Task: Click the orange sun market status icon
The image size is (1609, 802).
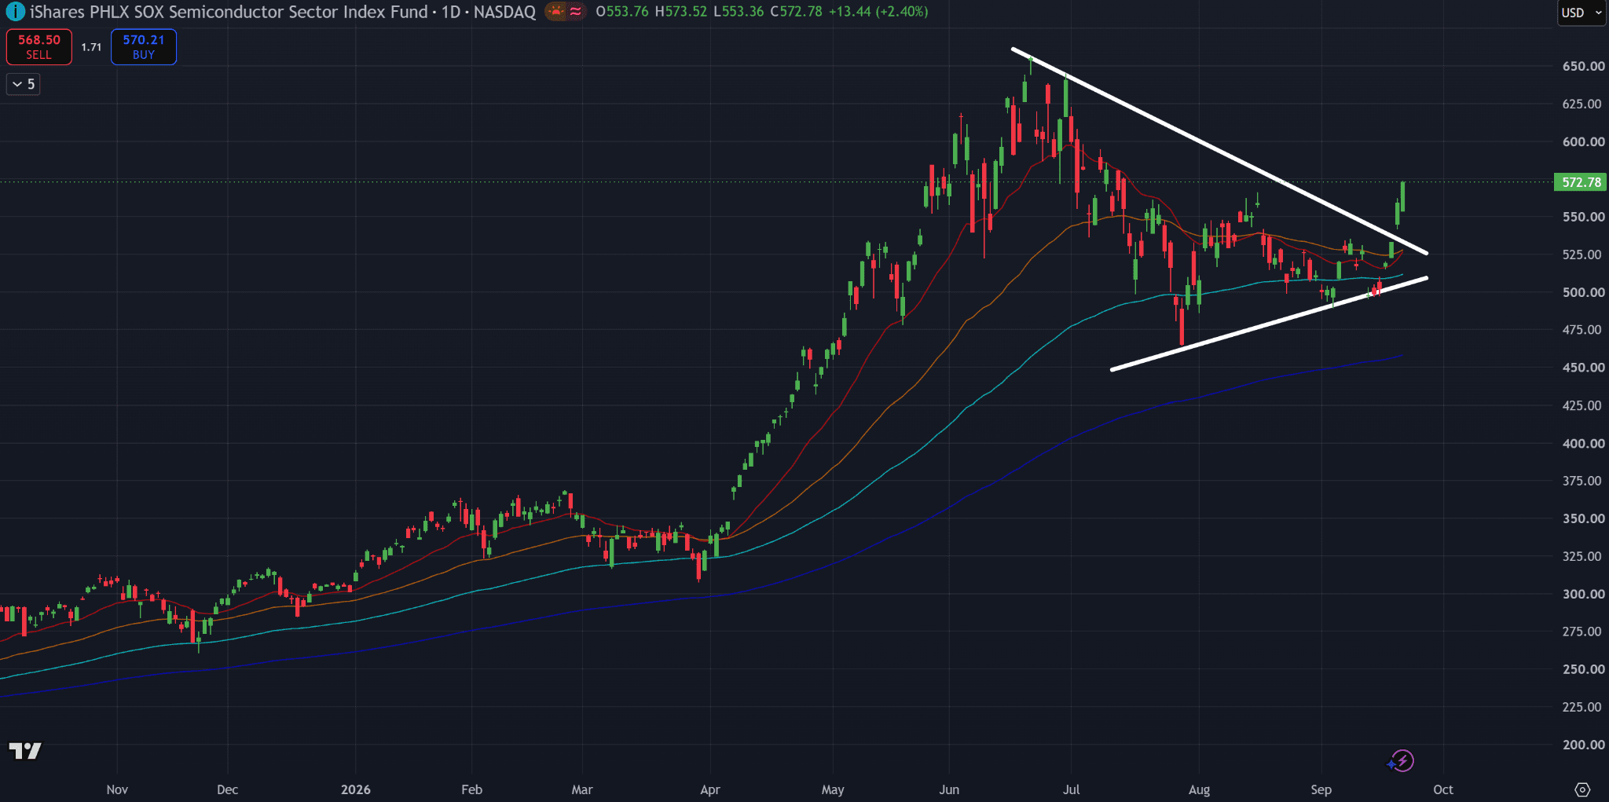Action: (x=556, y=12)
